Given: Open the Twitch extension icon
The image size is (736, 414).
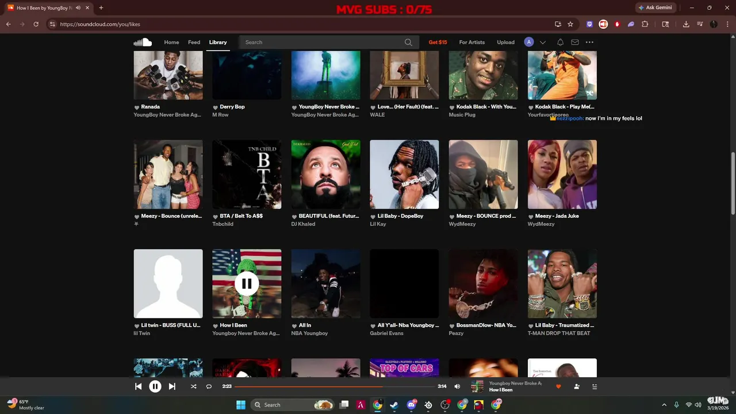Looking at the screenshot, I should click(589, 24).
